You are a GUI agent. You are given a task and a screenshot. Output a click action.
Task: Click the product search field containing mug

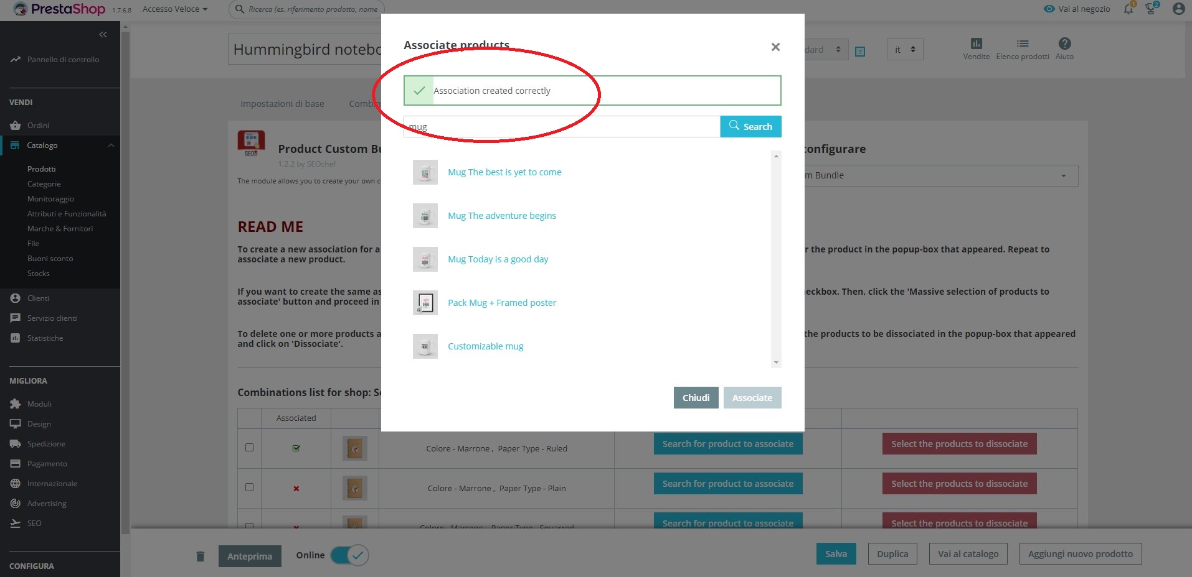tap(562, 127)
